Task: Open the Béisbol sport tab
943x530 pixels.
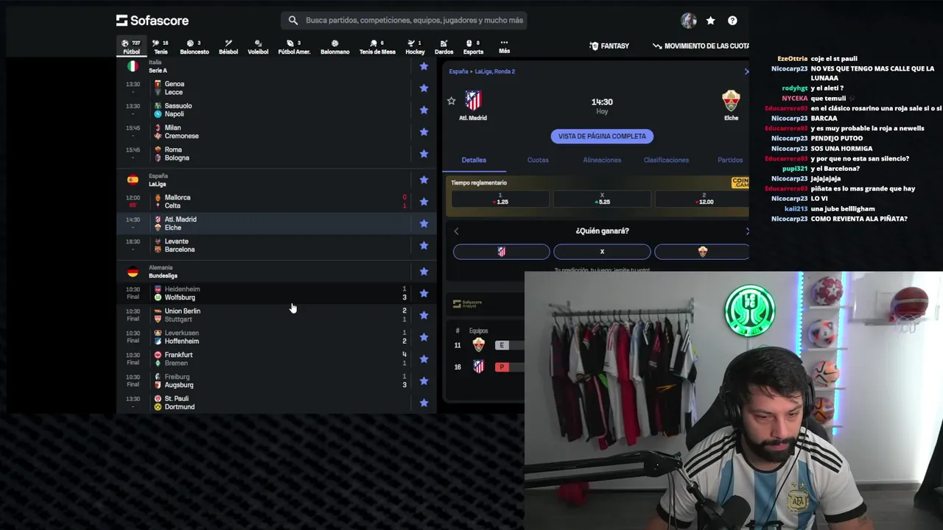Action: tap(228, 47)
